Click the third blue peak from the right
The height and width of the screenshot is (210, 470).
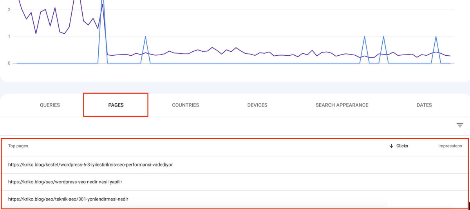point(365,37)
